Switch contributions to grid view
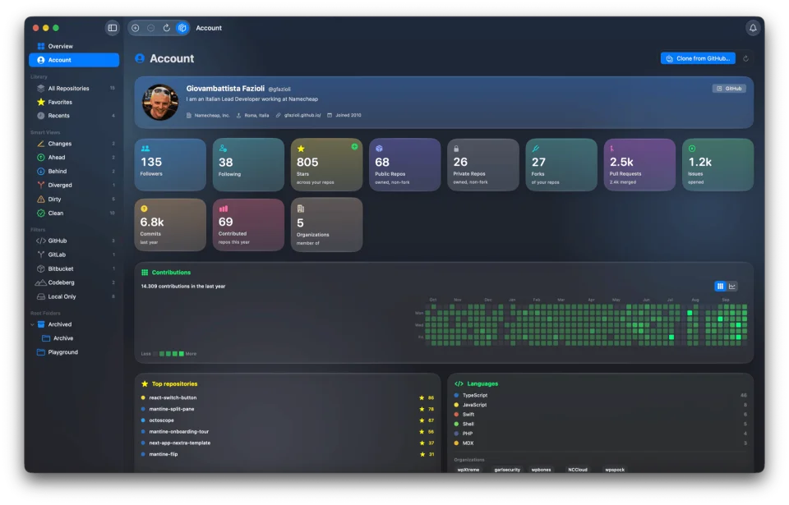The image size is (789, 505). pyautogui.click(x=720, y=287)
